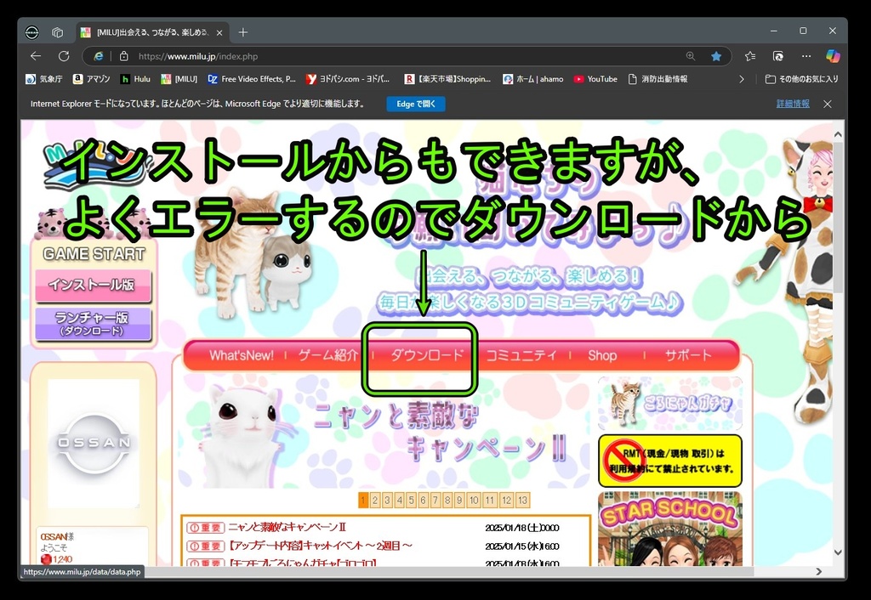871x600 pixels.
Task: Select banner slide number 1
Action: click(362, 500)
